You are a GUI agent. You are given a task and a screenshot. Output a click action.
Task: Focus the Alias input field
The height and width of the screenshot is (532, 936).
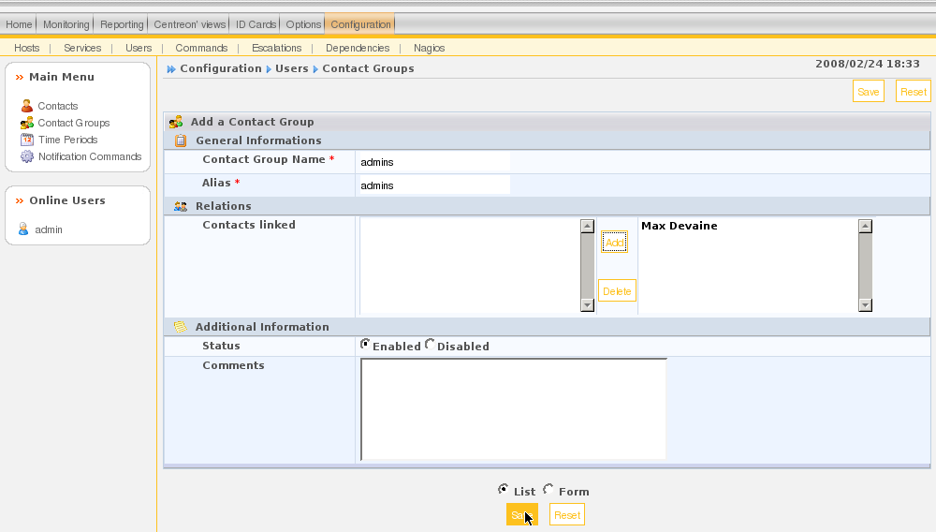click(434, 185)
